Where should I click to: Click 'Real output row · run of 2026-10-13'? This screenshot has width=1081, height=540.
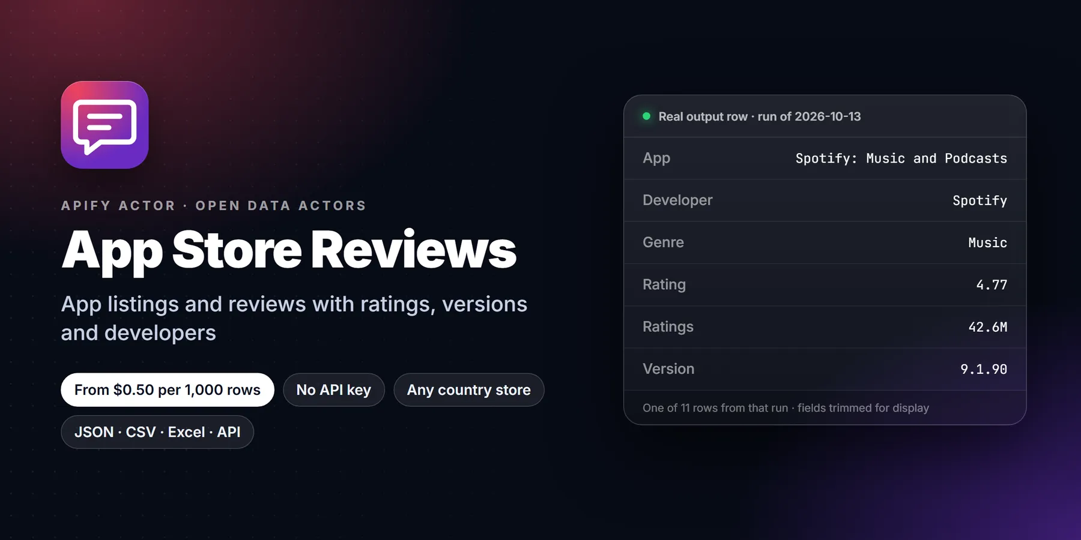760,116
